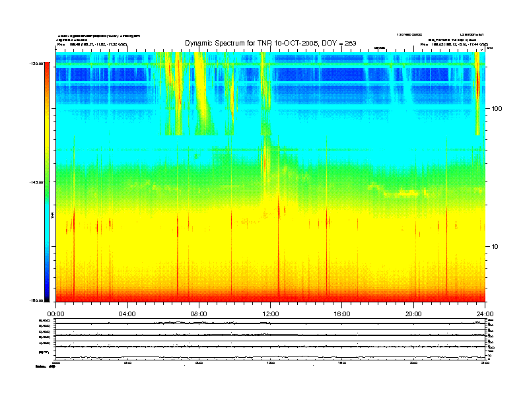Viewport: 523px width, 404px height.
Task: Click the -130.00 value at the colorbar top
Action: click(x=36, y=63)
